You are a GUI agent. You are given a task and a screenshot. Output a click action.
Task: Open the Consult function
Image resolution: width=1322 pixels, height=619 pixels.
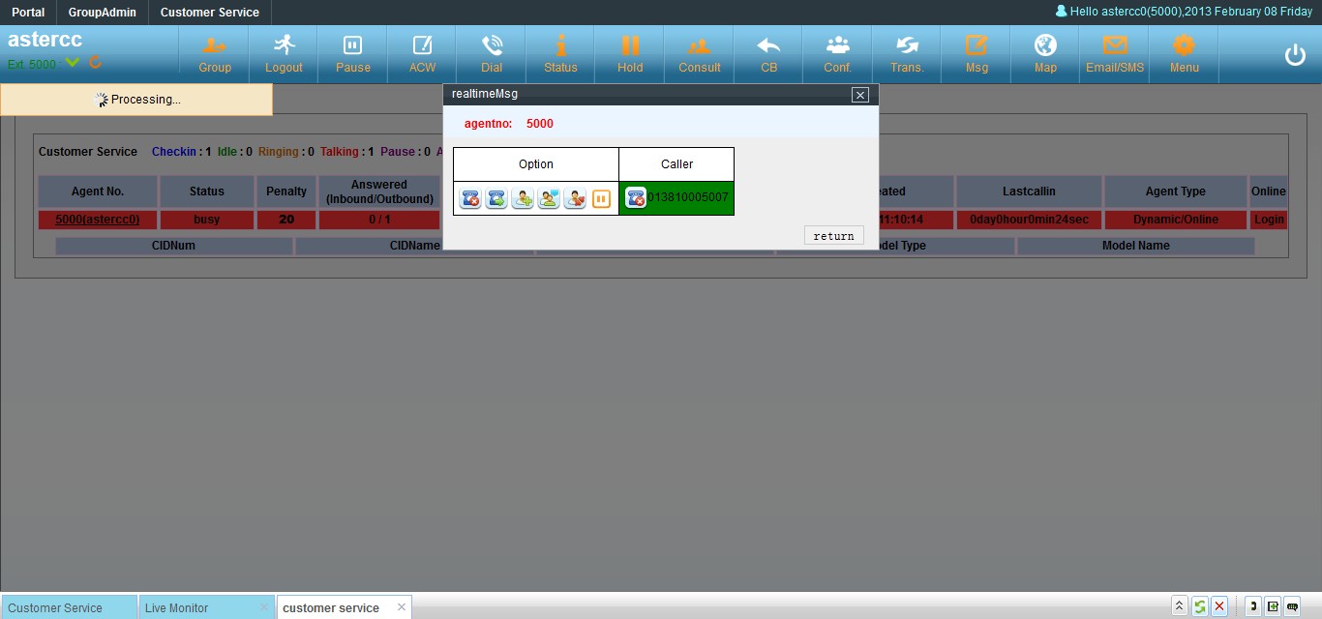pyautogui.click(x=699, y=54)
